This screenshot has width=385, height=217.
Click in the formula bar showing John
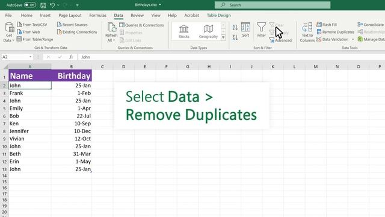231,57
